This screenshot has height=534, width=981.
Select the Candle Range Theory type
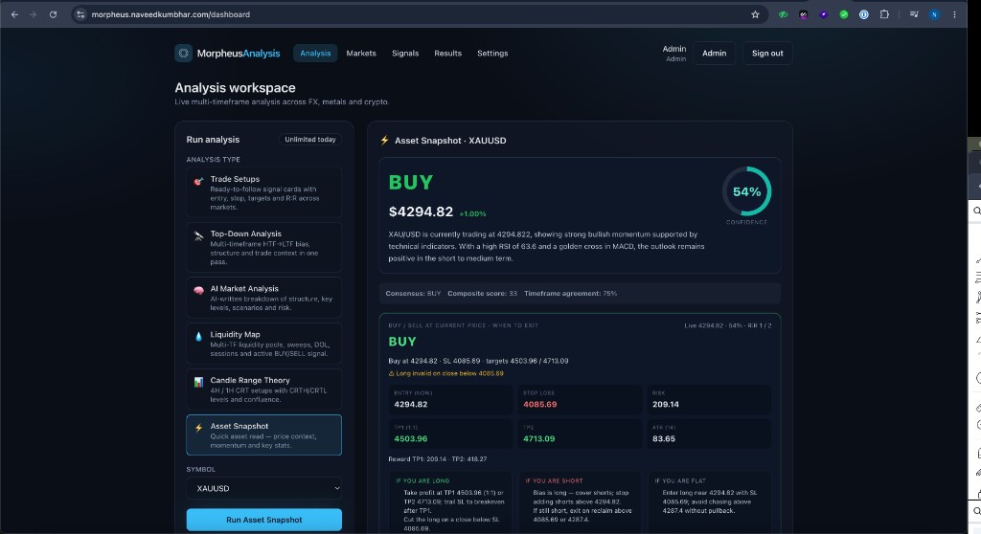264,389
